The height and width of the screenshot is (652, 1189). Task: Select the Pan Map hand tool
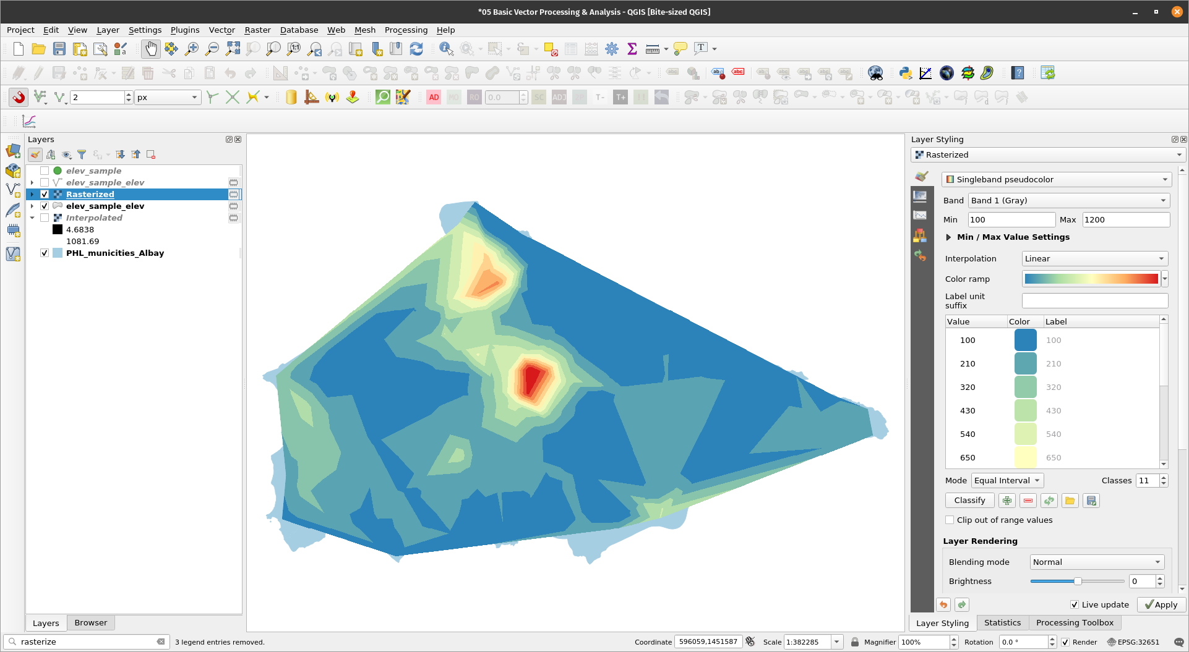click(x=150, y=49)
